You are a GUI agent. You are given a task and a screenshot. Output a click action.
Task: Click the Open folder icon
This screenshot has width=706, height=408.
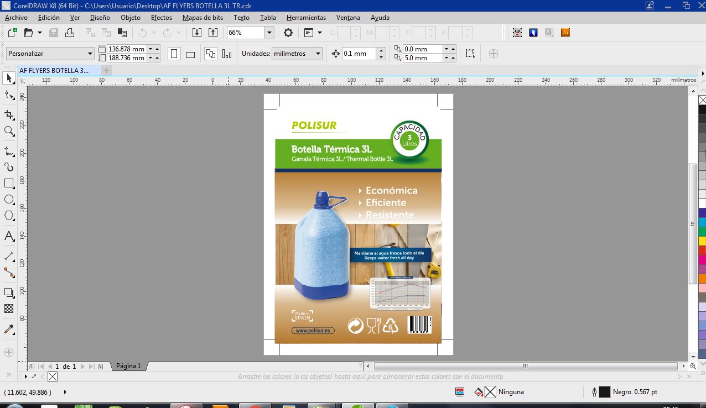point(29,33)
